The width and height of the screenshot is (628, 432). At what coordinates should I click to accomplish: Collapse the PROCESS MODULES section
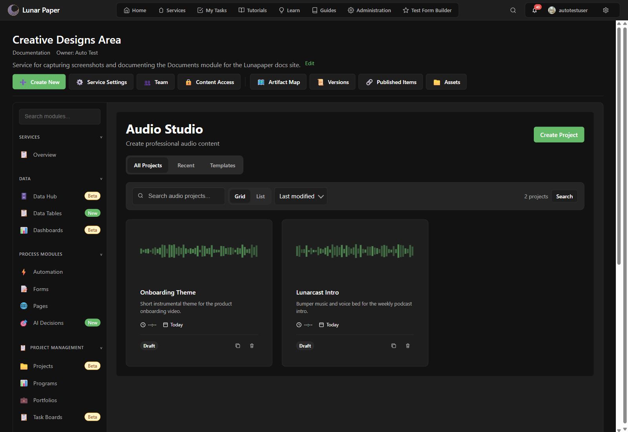click(101, 254)
